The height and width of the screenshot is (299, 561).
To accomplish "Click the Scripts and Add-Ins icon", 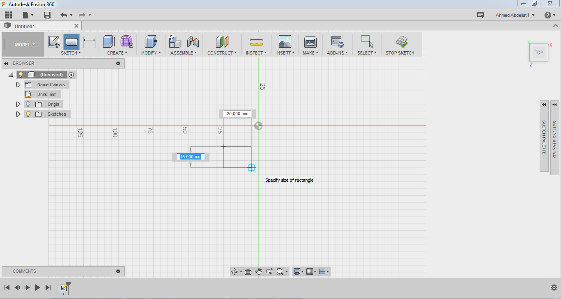I will click(338, 41).
